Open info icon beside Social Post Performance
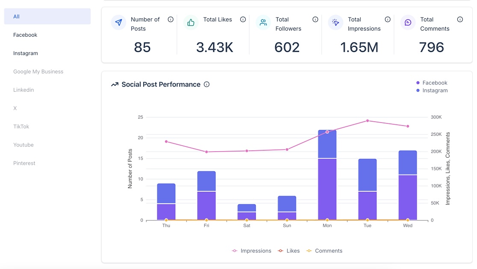This screenshot has height=269, width=477. [x=207, y=85]
